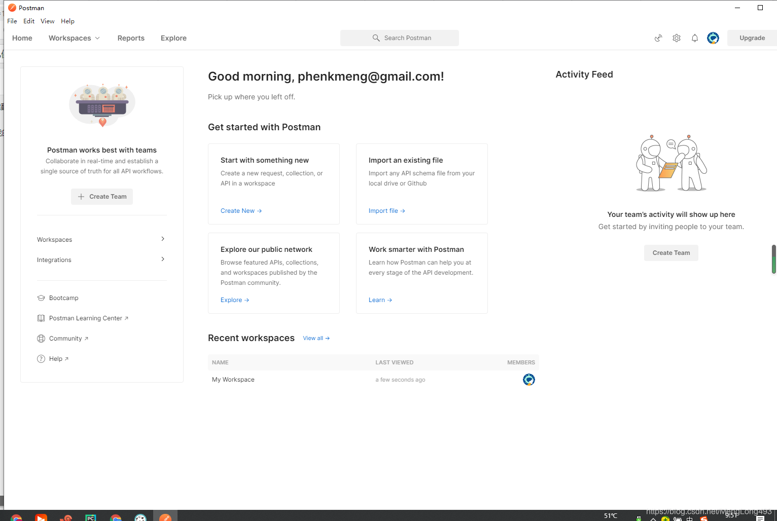
Task: Click Explore our public network card title
Action: 266,249
